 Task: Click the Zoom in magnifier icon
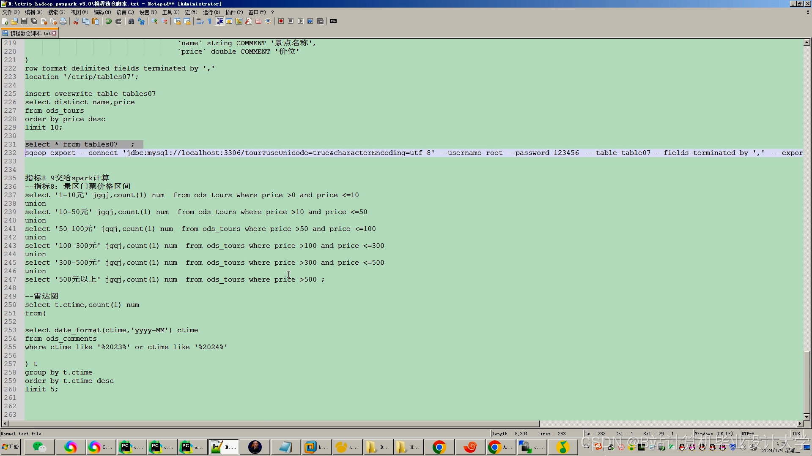tap(154, 21)
